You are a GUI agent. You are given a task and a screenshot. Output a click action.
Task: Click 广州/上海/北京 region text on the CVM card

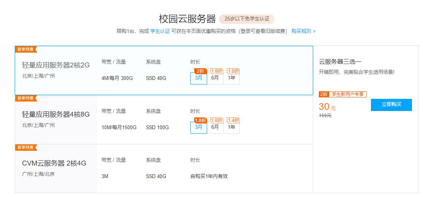click(38, 174)
